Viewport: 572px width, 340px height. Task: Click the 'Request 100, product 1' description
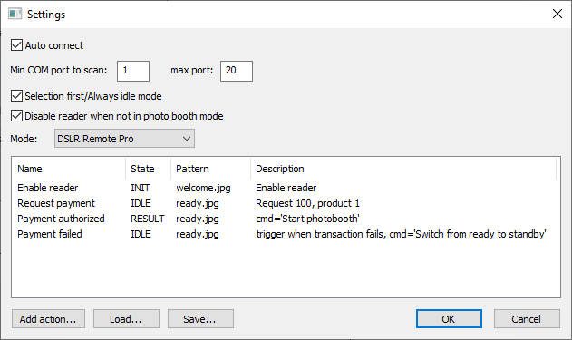point(307,203)
